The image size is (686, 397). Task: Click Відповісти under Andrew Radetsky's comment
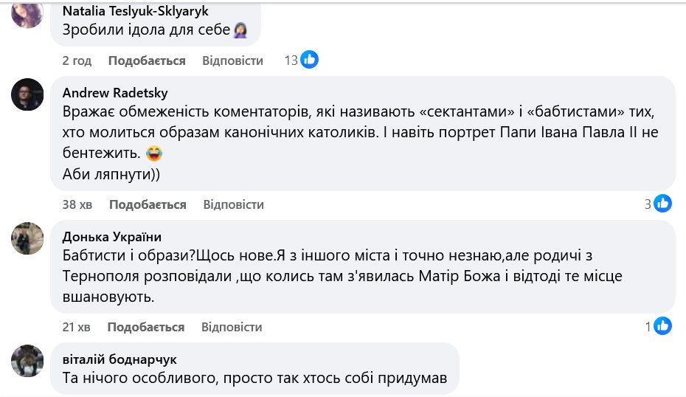click(233, 204)
